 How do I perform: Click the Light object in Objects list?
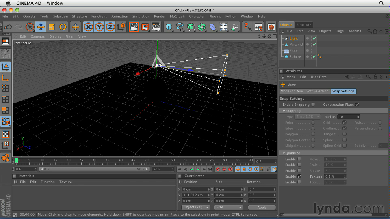click(x=293, y=39)
